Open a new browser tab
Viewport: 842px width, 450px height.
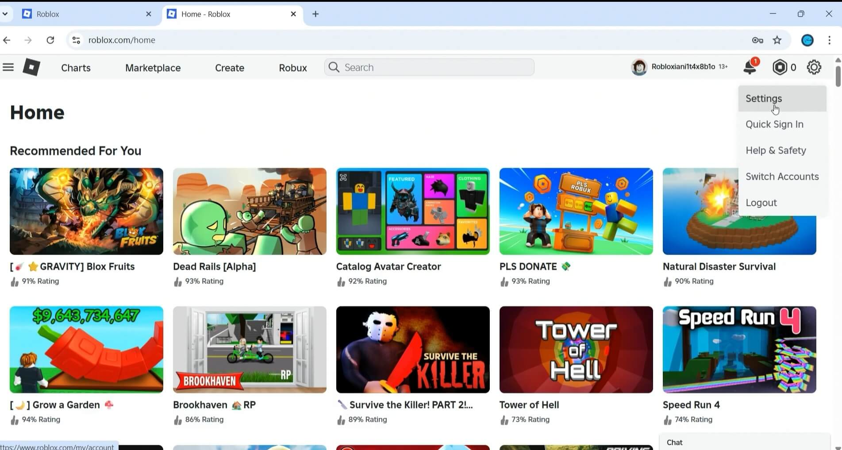[x=315, y=14]
